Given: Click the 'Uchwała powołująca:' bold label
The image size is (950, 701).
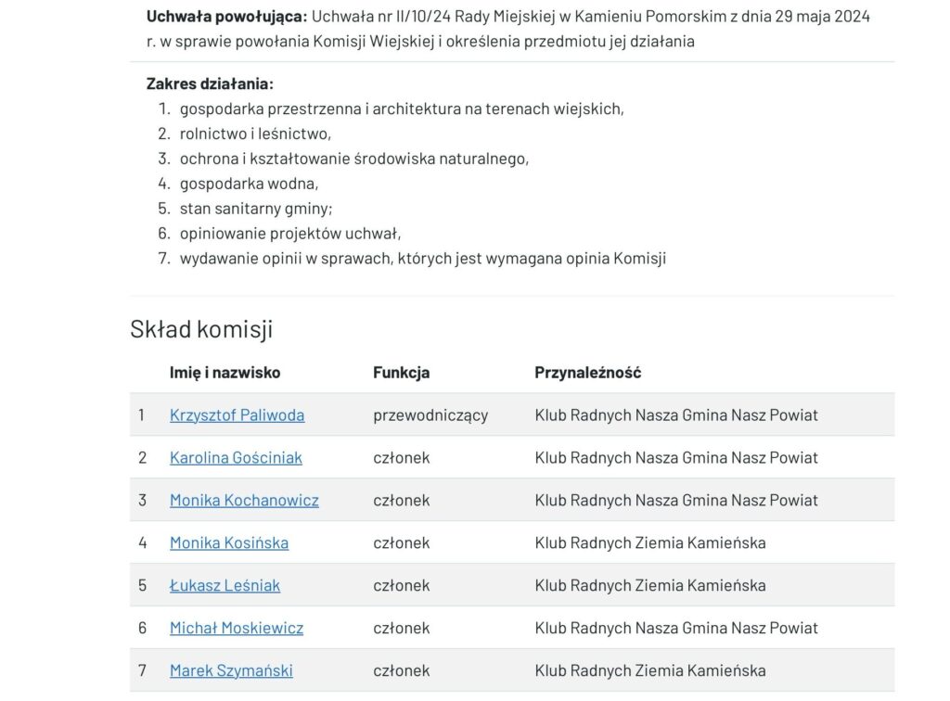Looking at the screenshot, I should [x=227, y=17].
